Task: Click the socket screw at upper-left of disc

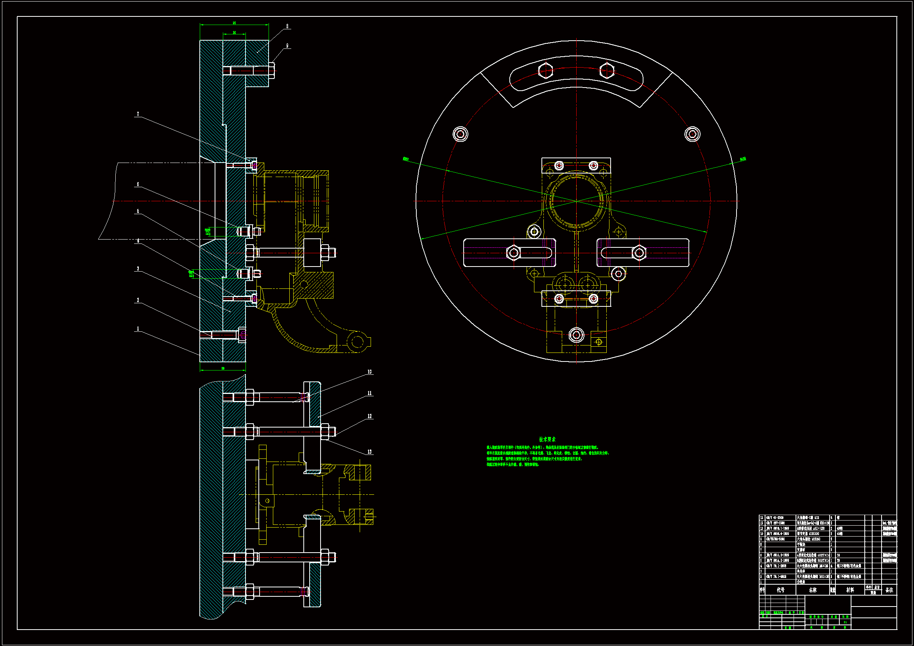Action: coord(460,134)
